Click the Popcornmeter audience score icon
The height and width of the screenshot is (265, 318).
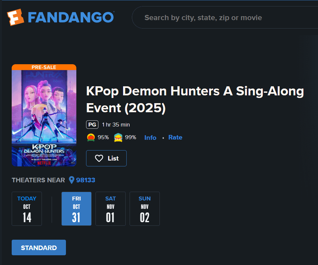118,138
